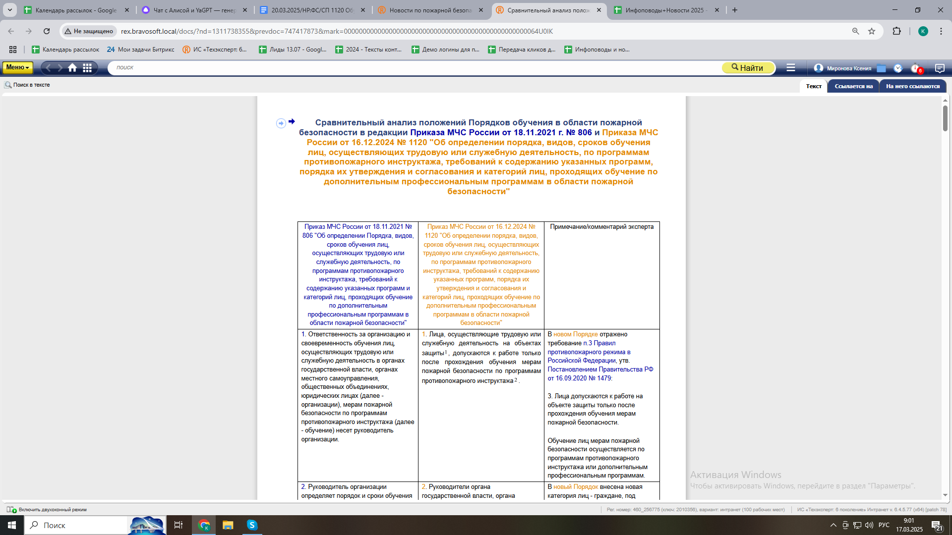Reload the browser page

(47, 31)
